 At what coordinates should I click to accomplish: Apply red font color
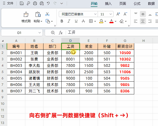pos(111,21)
